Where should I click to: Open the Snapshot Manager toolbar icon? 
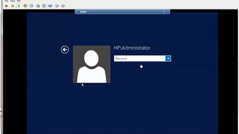pos(44,6)
